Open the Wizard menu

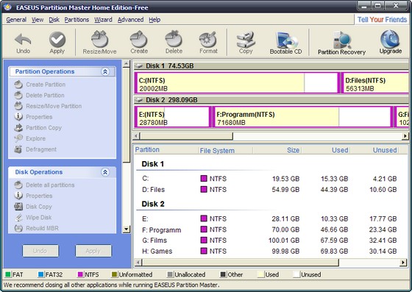103,20
